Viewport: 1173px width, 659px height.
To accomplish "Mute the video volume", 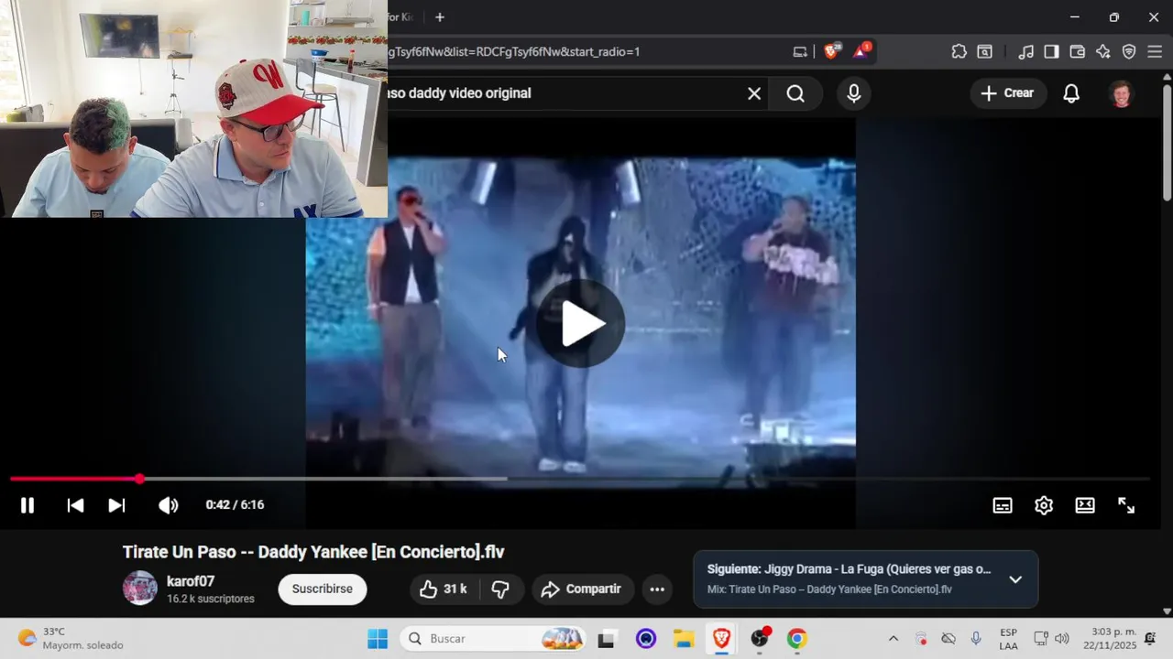I will tap(169, 505).
